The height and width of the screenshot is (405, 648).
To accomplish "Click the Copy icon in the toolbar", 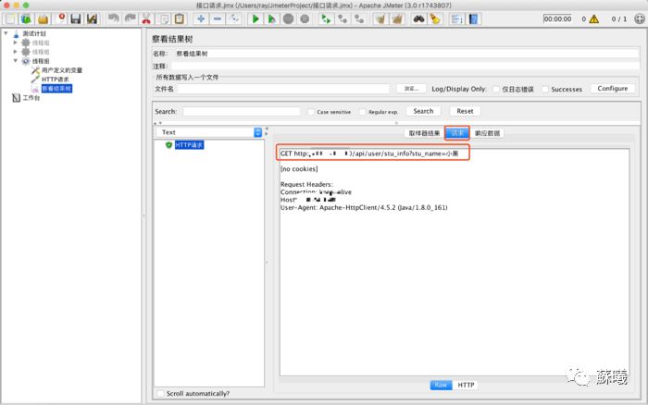I will click(164, 19).
